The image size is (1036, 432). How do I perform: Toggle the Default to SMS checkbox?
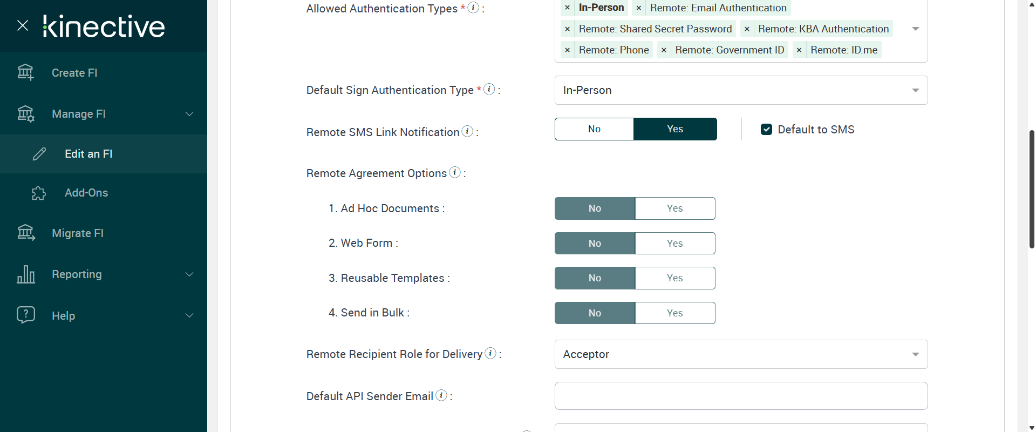[x=766, y=130]
